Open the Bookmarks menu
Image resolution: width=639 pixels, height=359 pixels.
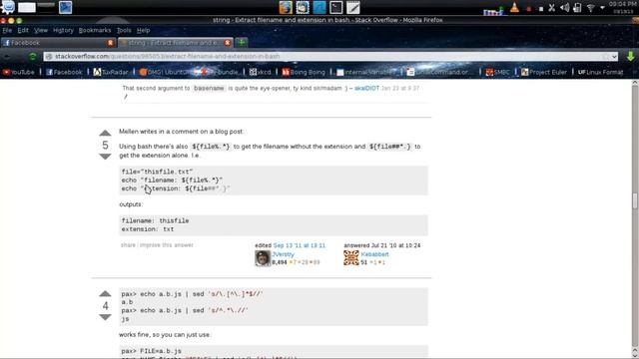(x=95, y=30)
